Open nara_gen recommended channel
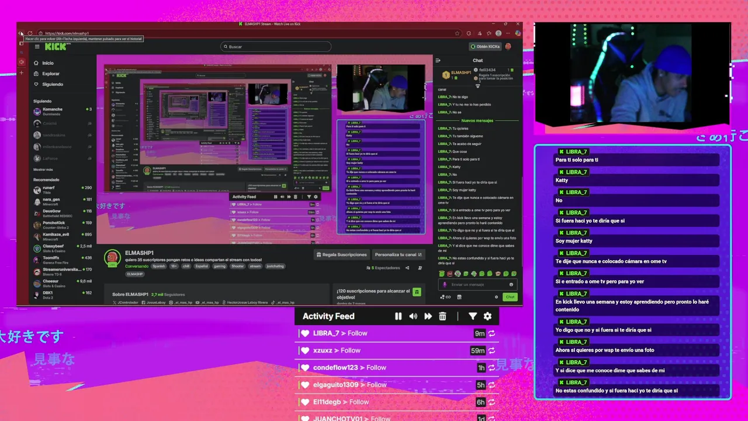The width and height of the screenshot is (748, 421). tap(63, 202)
